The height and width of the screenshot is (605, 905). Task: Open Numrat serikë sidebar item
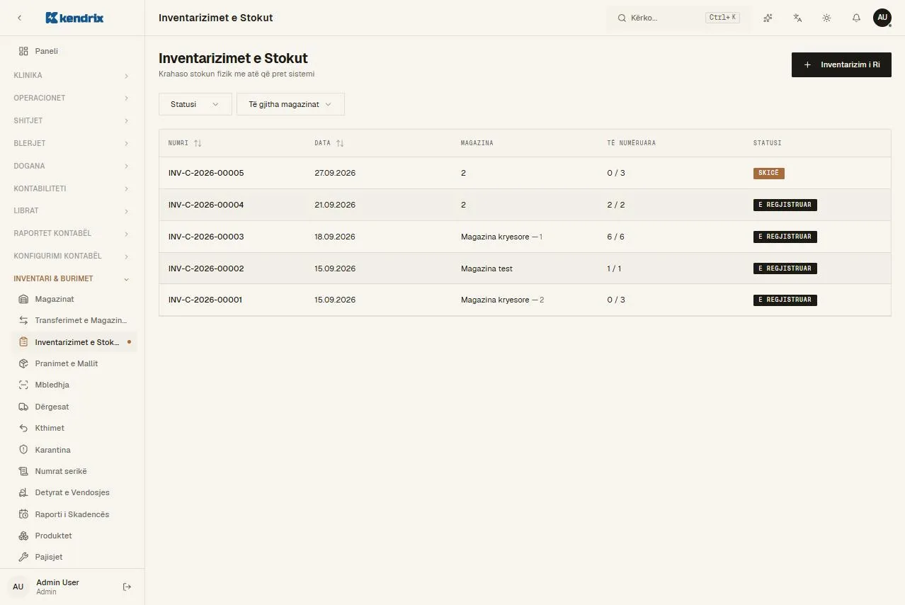[x=72, y=471]
